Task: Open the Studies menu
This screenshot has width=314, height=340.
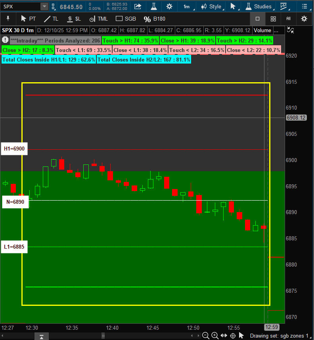Action: [x=259, y=7]
